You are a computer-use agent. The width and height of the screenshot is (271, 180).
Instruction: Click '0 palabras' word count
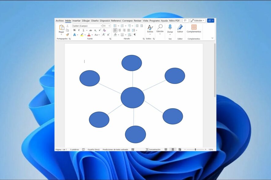click(75, 149)
